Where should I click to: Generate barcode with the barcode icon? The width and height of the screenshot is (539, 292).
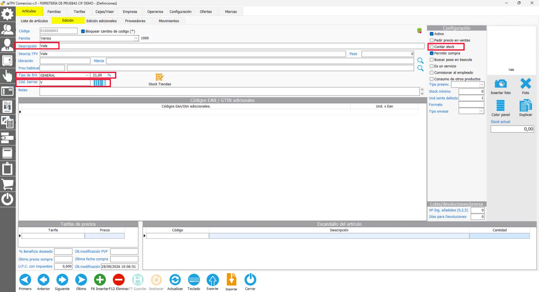coord(100,83)
